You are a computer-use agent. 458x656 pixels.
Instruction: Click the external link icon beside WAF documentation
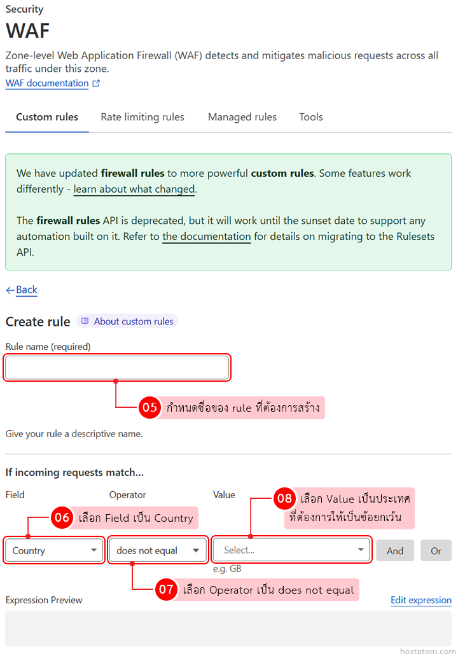pyautogui.click(x=96, y=83)
